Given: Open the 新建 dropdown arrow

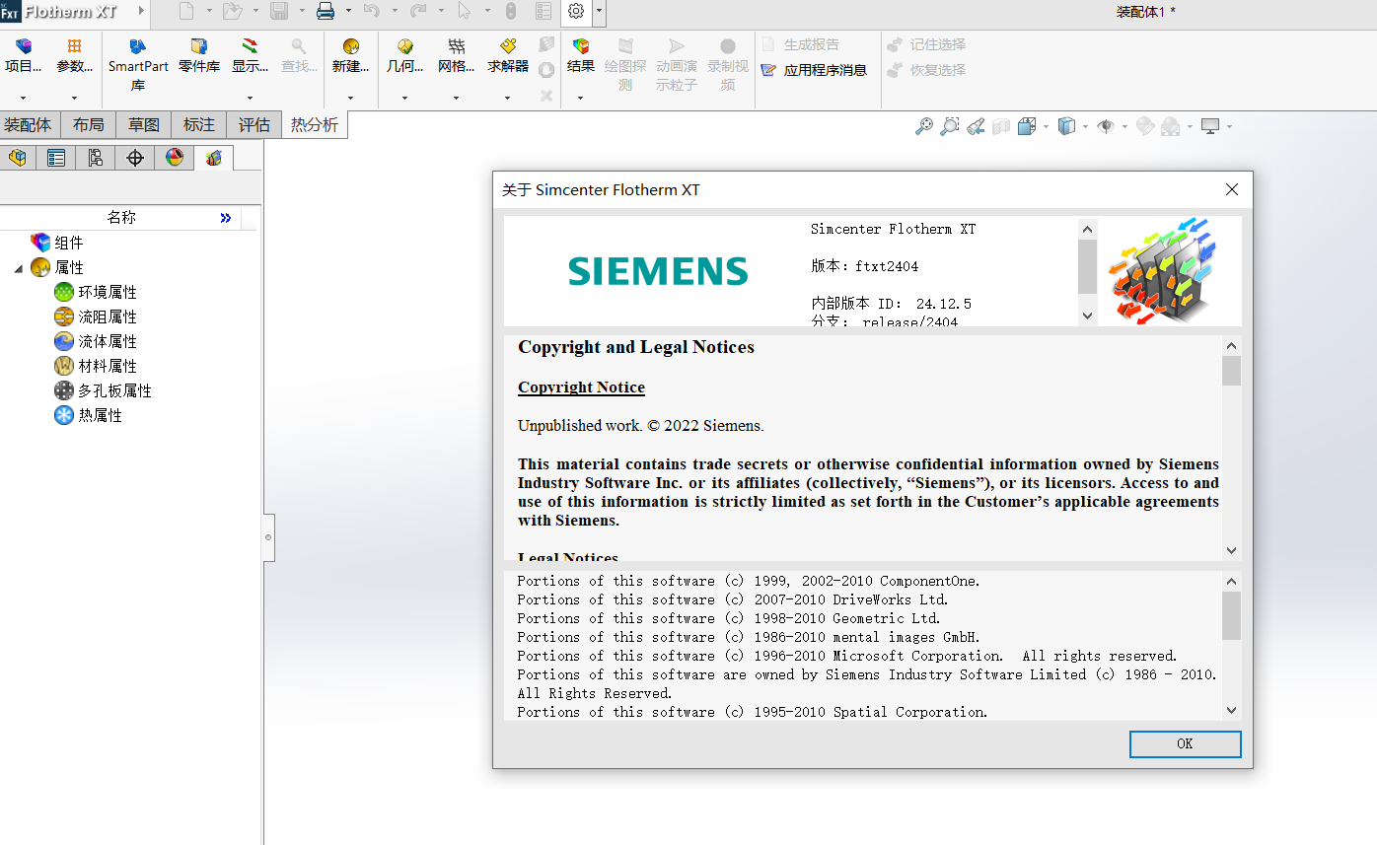Looking at the screenshot, I should (351, 98).
